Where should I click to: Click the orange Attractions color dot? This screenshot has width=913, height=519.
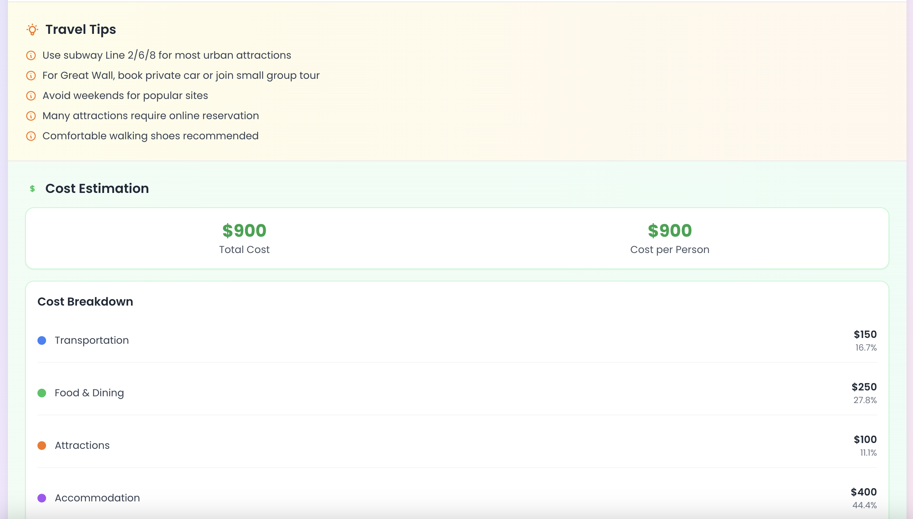[x=42, y=446]
